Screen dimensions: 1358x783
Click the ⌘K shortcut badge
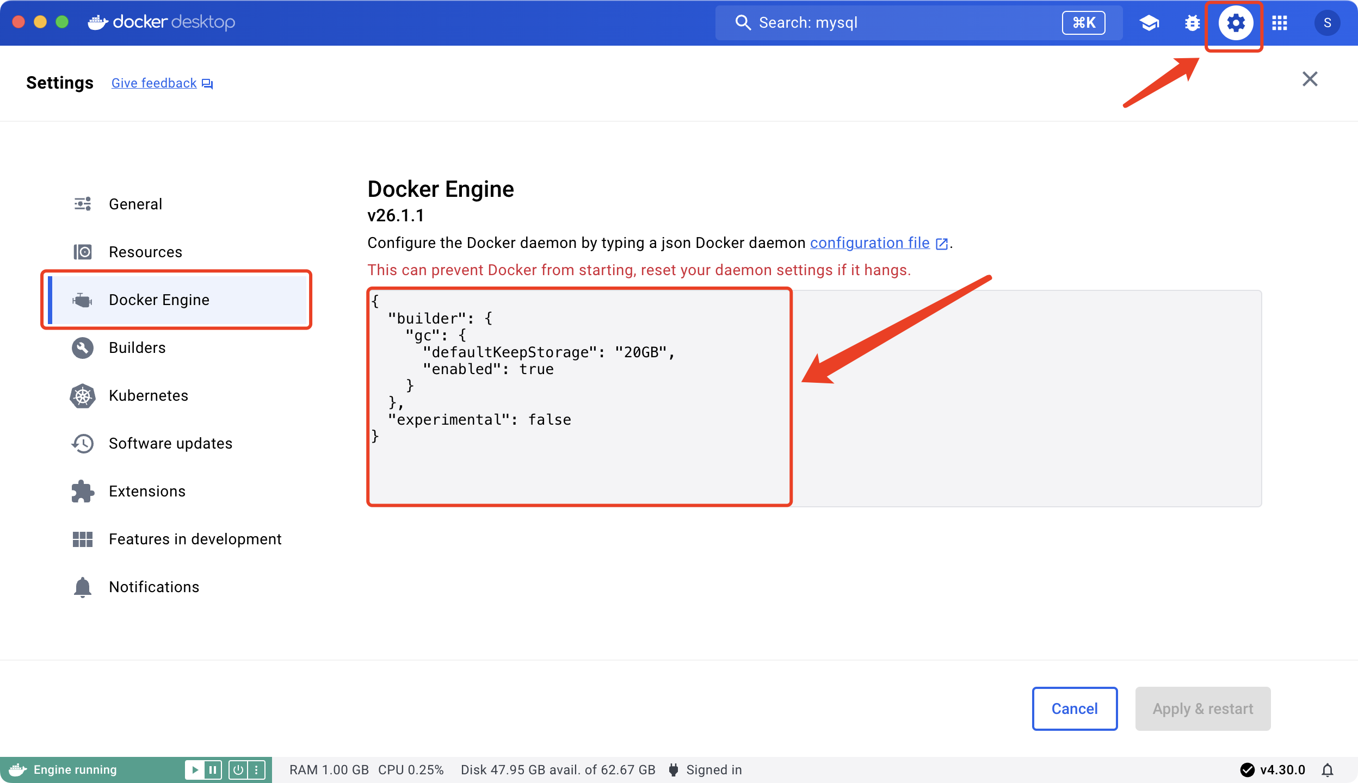tap(1084, 23)
